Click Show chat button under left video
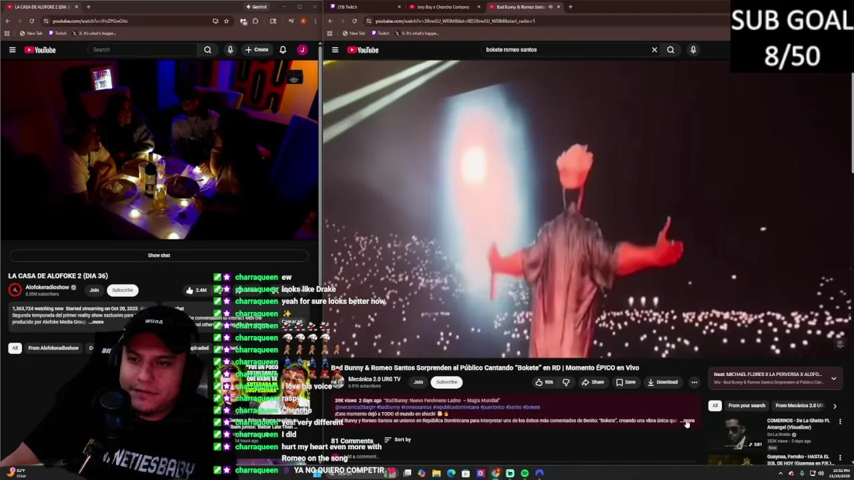The width and height of the screenshot is (854, 480). click(x=159, y=255)
